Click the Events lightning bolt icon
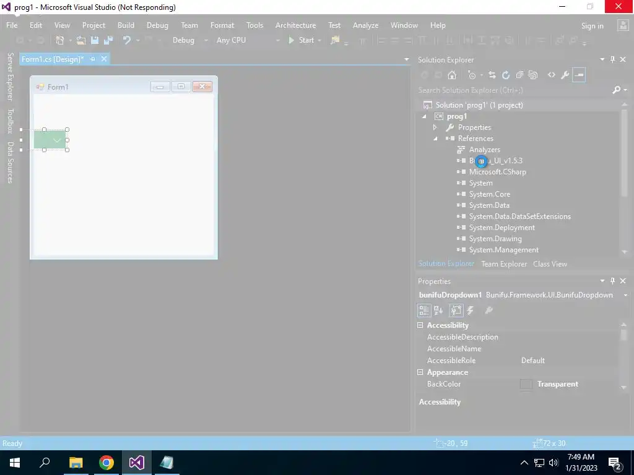634x475 pixels. [x=471, y=310]
